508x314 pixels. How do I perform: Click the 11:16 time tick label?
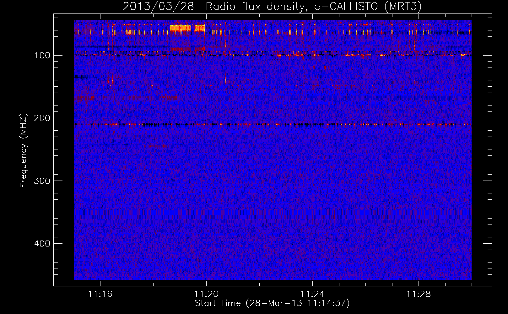pyautogui.click(x=100, y=294)
